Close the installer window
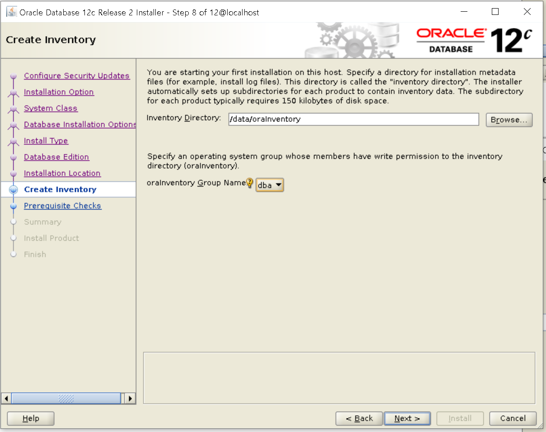 click(527, 12)
